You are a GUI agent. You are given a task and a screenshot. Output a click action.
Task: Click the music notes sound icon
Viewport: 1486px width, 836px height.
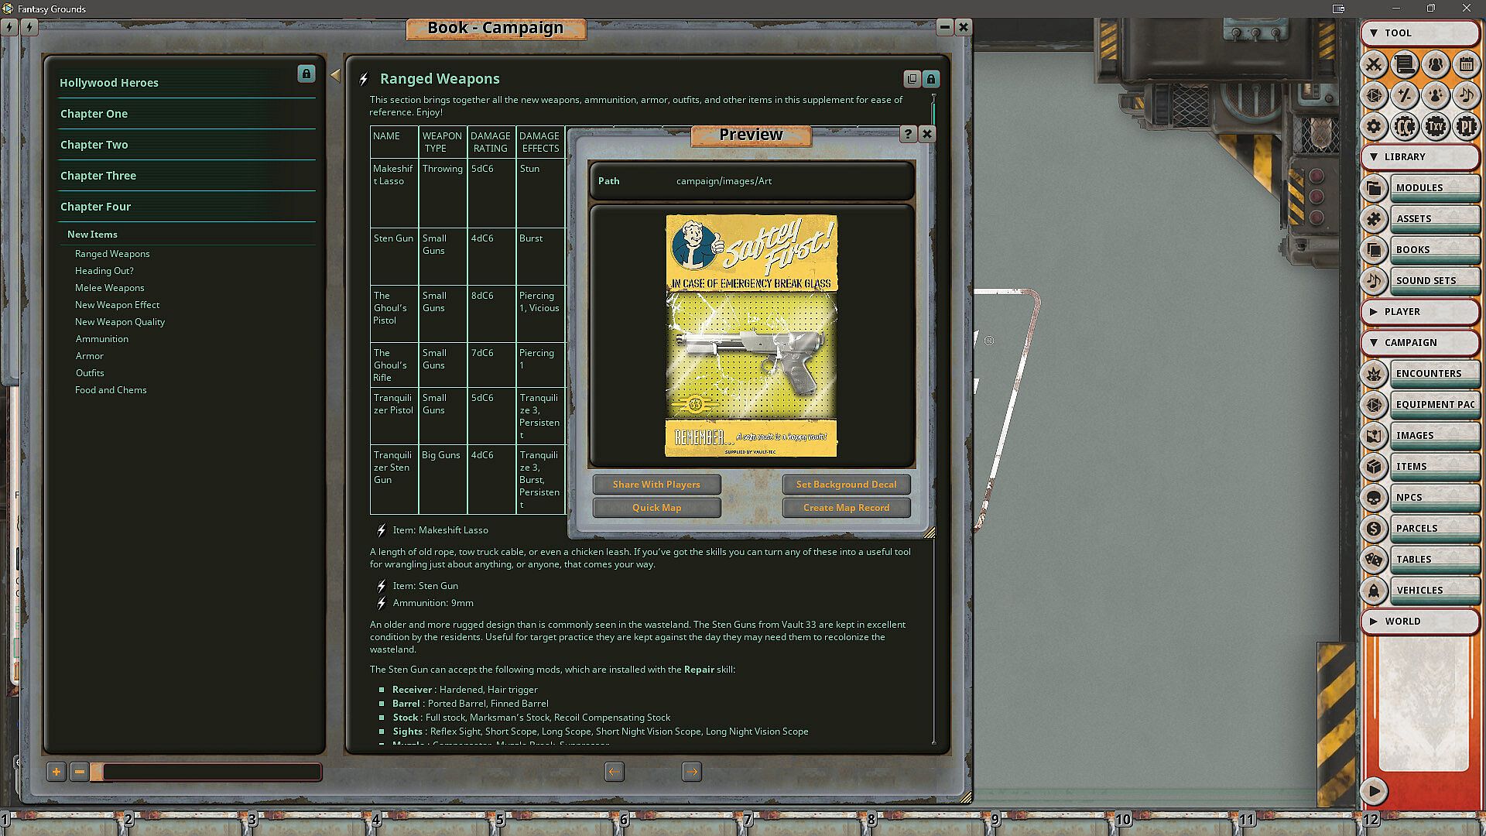(x=1466, y=95)
